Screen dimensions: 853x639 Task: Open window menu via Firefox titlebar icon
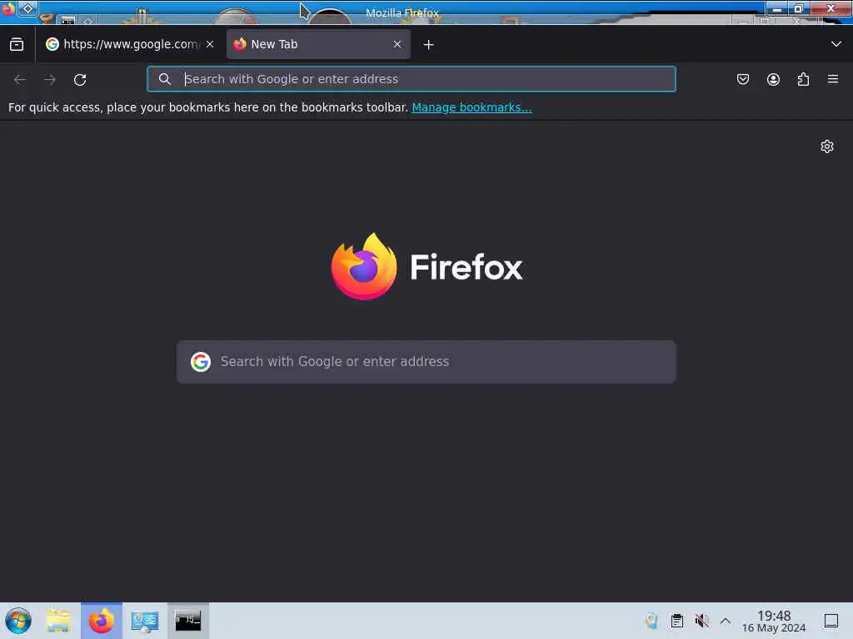7,8
